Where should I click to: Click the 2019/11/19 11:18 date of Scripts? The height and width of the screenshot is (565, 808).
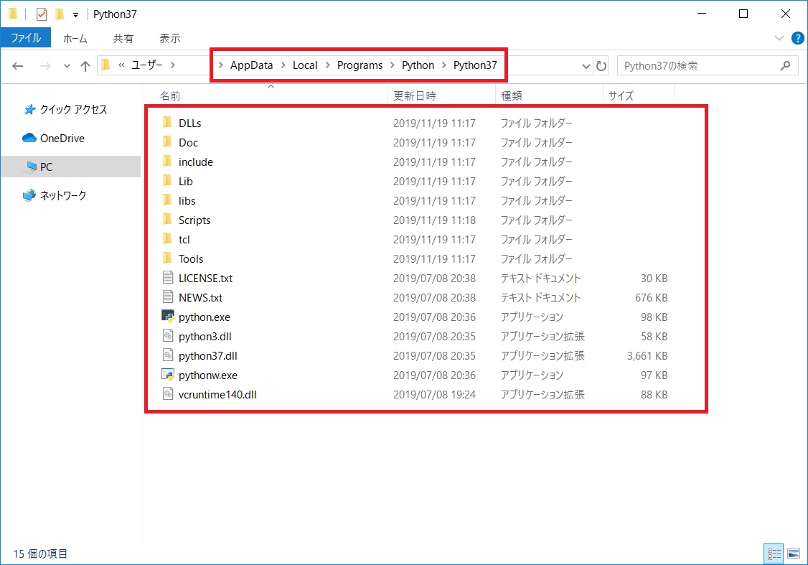tap(434, 220)
